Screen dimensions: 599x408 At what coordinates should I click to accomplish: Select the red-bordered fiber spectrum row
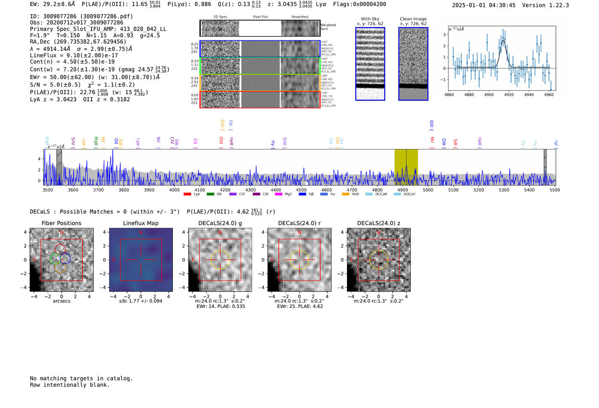point(260,99)
